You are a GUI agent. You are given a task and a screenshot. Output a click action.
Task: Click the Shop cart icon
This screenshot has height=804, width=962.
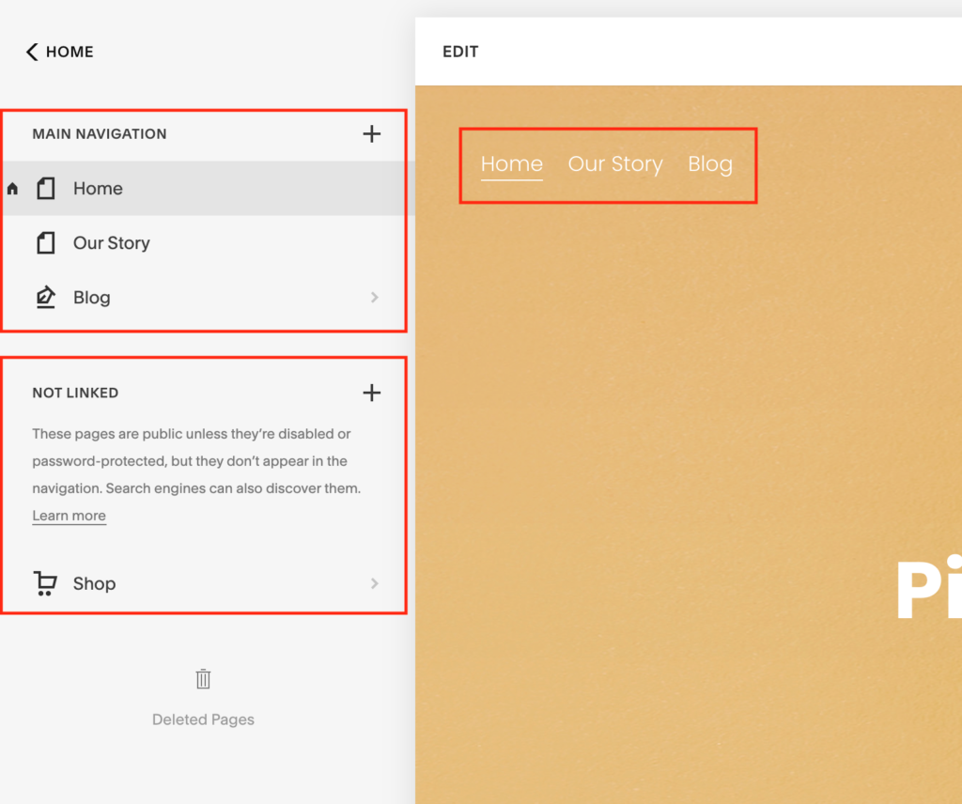pyautogui.click(x=45, y=583)
